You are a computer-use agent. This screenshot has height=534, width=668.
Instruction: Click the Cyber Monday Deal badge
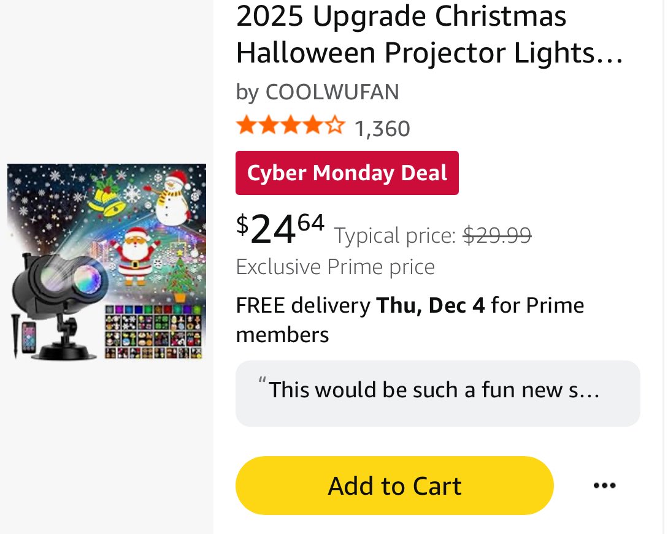coord(347,173)
